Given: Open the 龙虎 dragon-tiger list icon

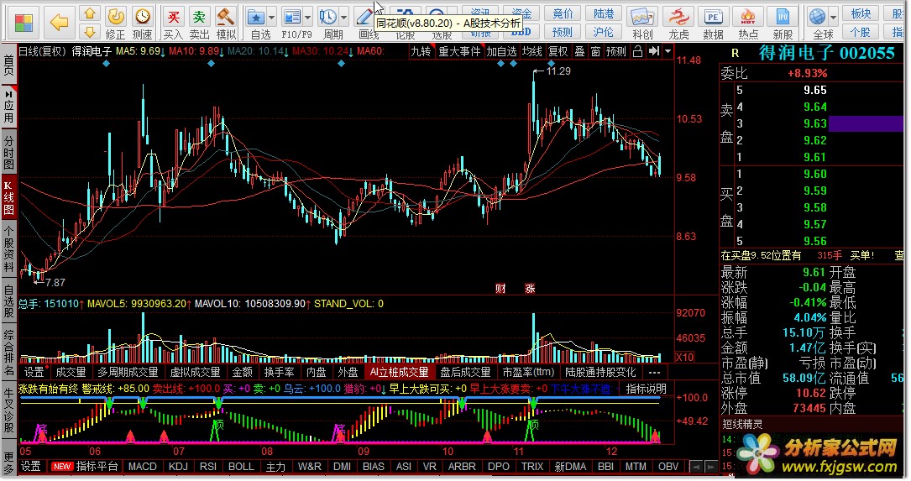Looking at the screenshot, I should (x=678, y=24).
